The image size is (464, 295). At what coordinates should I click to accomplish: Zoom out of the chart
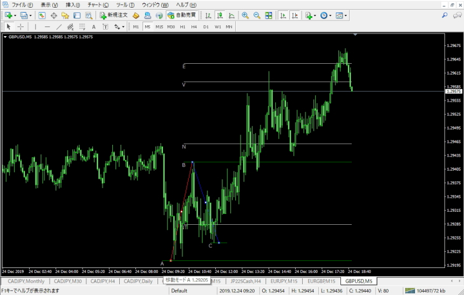coord(257,16)
